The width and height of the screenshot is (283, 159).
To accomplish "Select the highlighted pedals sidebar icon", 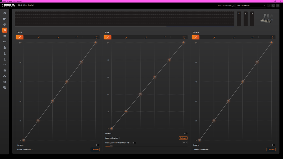I will pos(4,30).
